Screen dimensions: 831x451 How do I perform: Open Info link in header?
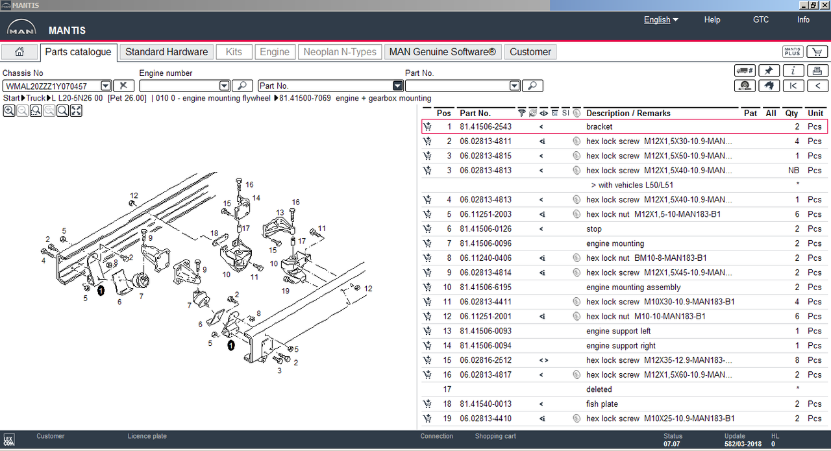804,19
